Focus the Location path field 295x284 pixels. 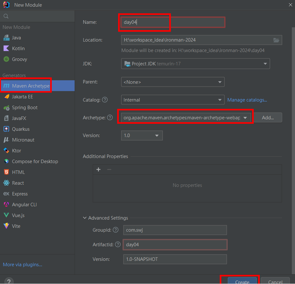(x=202, y=40)
